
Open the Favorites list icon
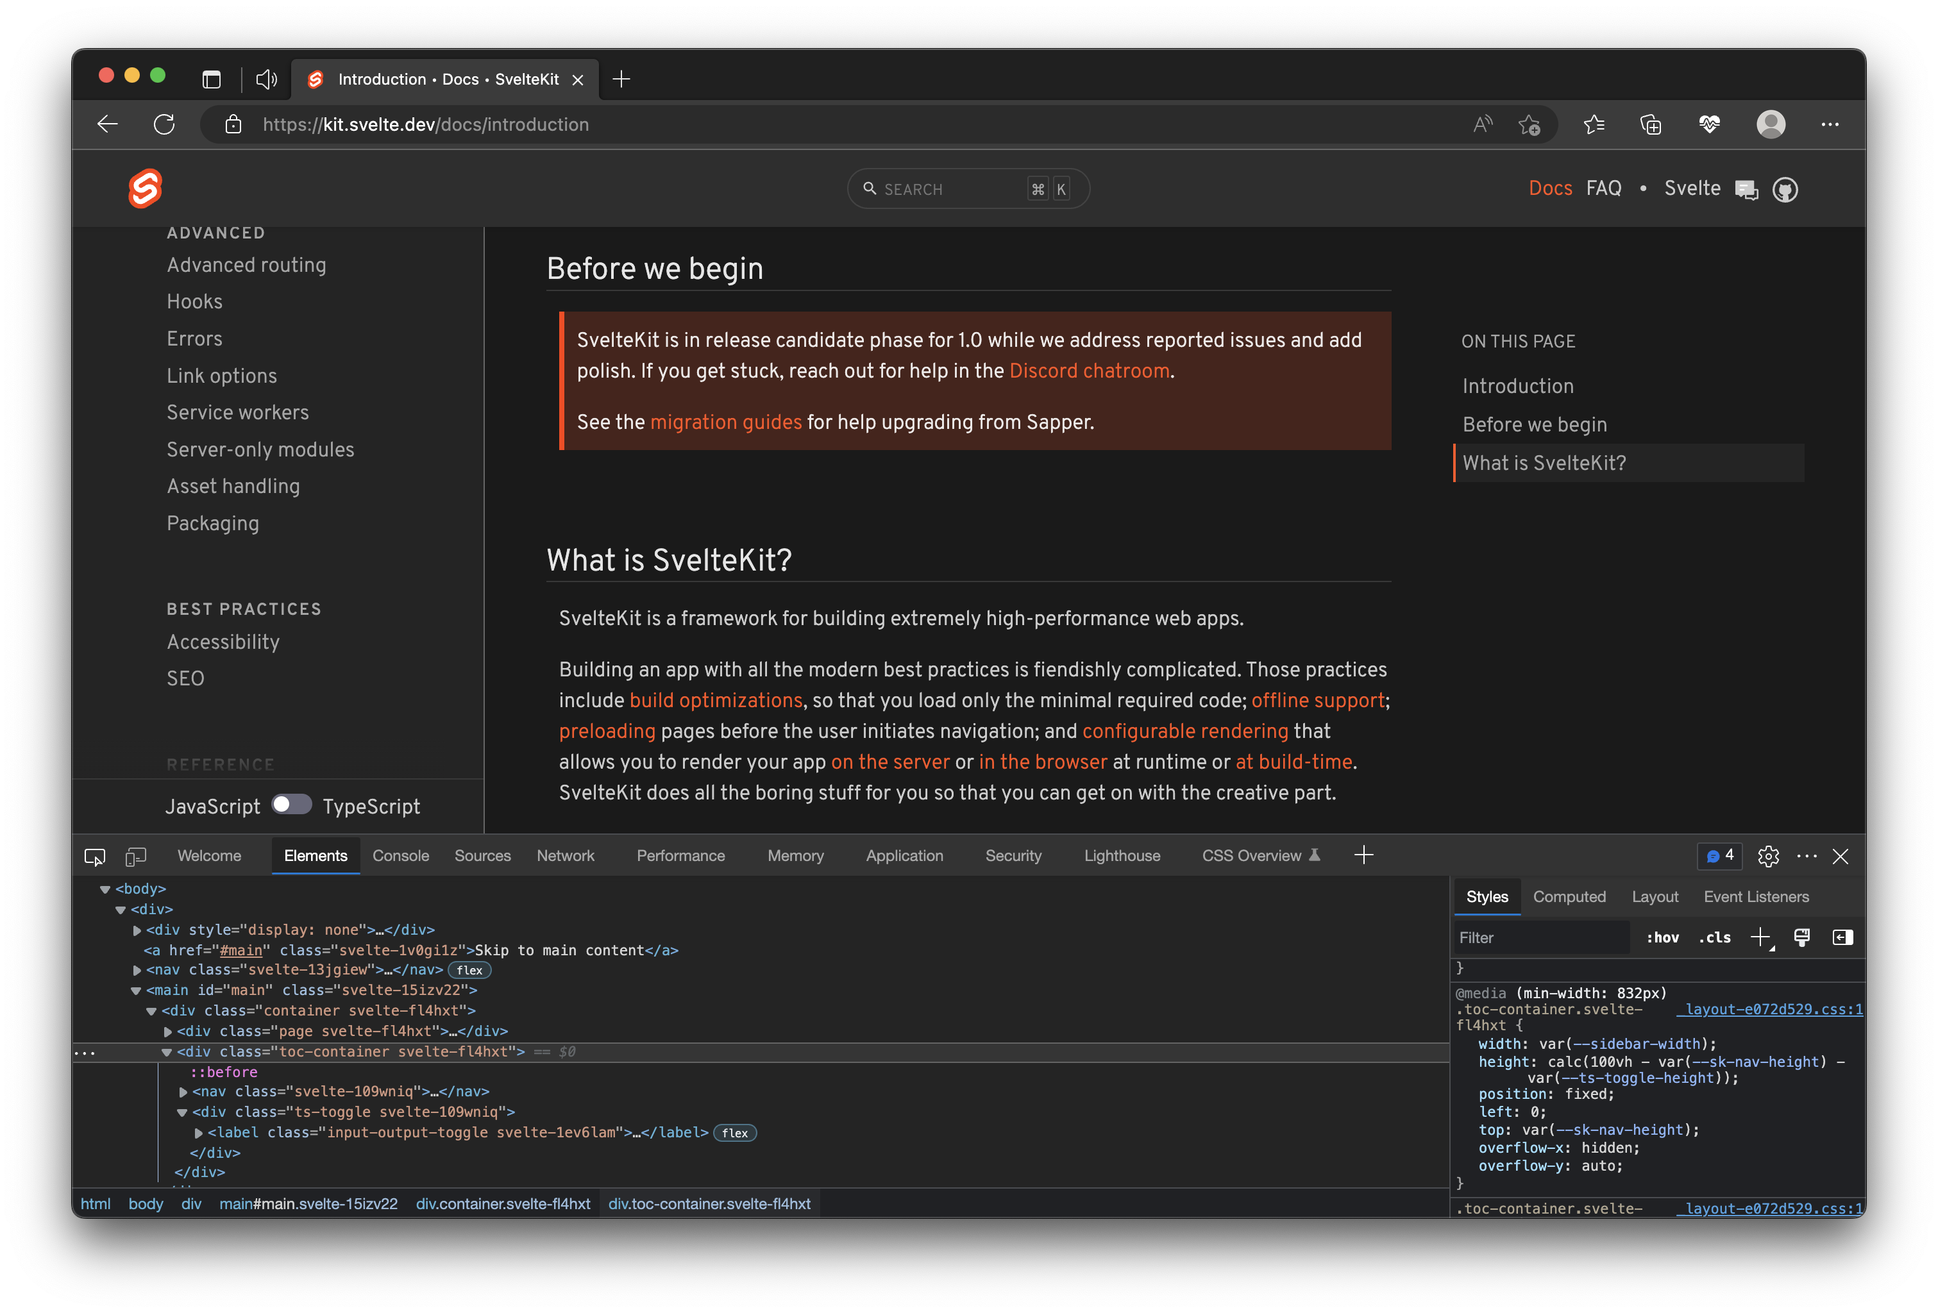[1594, 124]
